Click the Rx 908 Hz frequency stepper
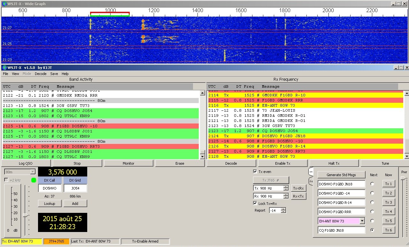The height and width of the screenshot is (247, 409). 286,196
